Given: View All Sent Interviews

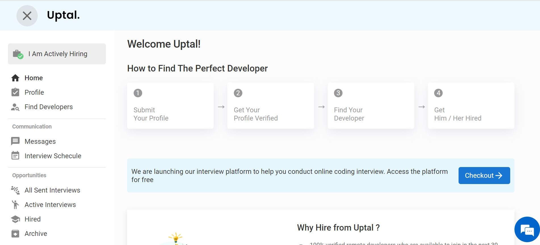Looking at the screenshot, I should (52, 190).
